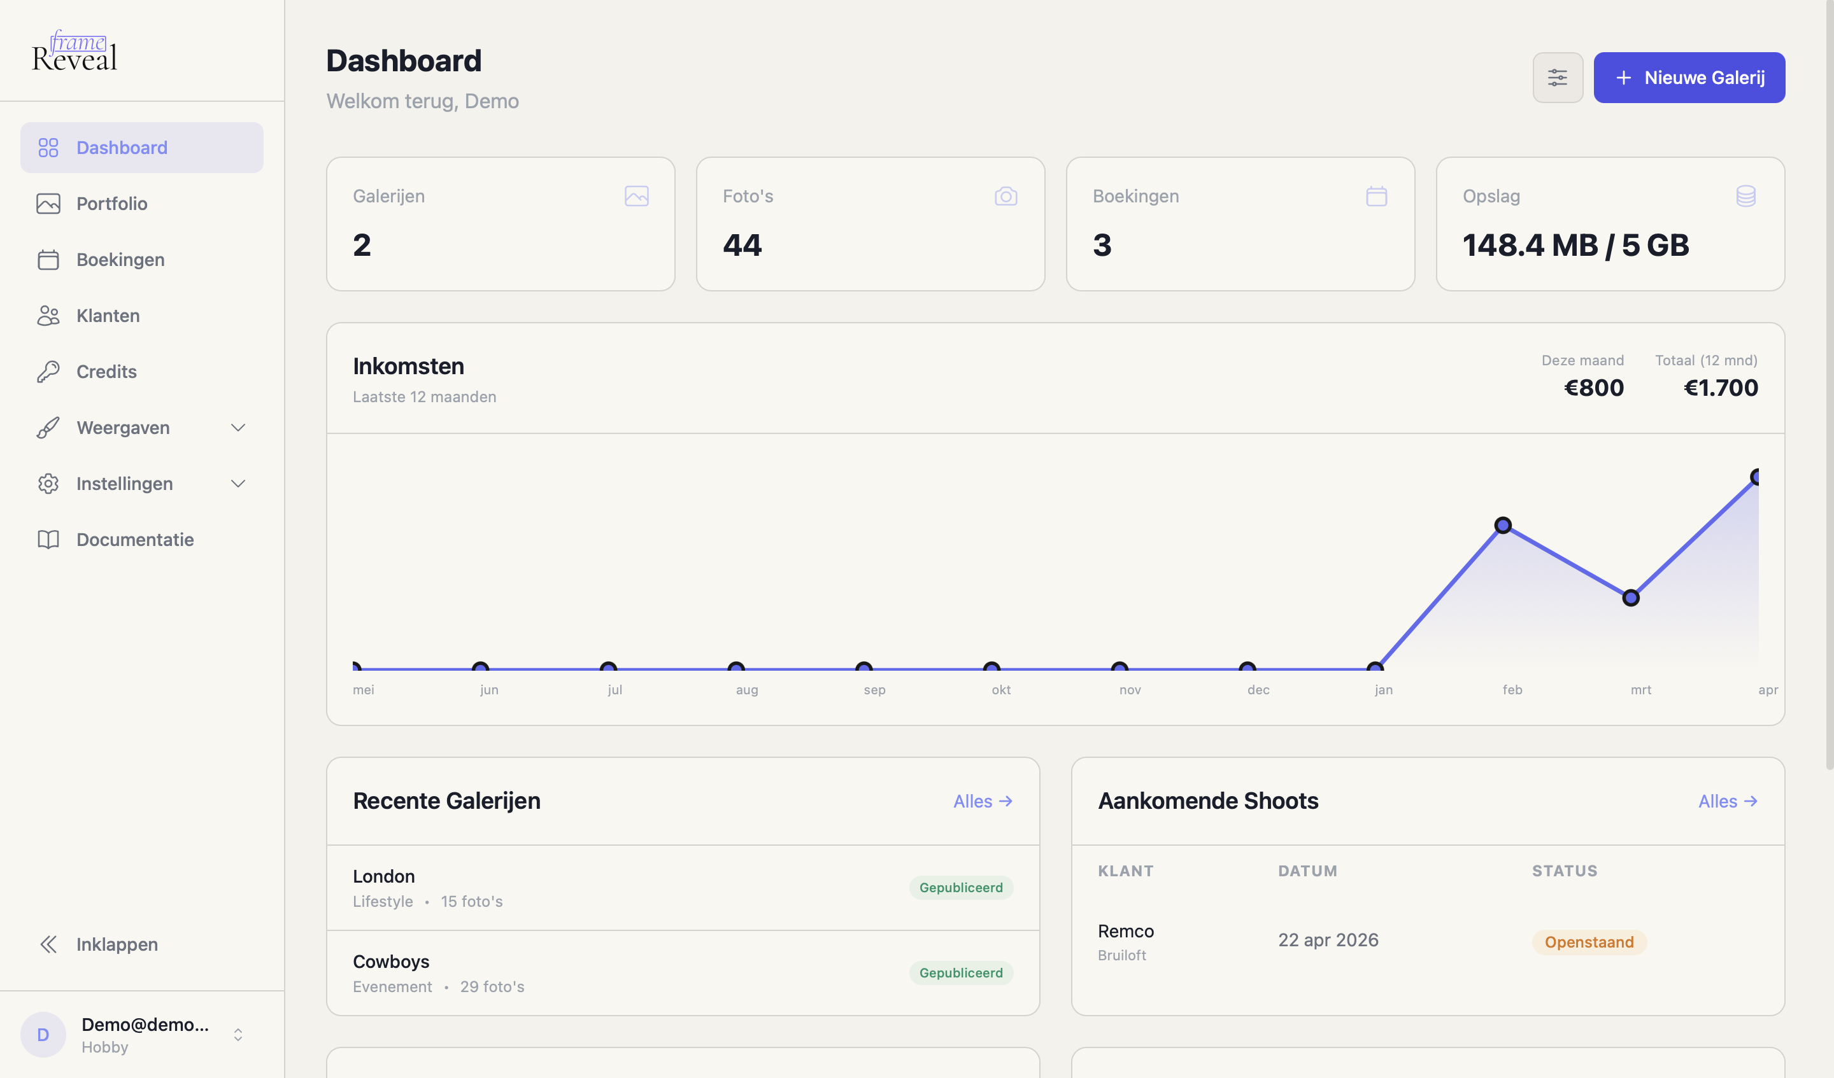Click the D user avatar
This screenshot has height=1078, width=1834.
pos(43,1034)
